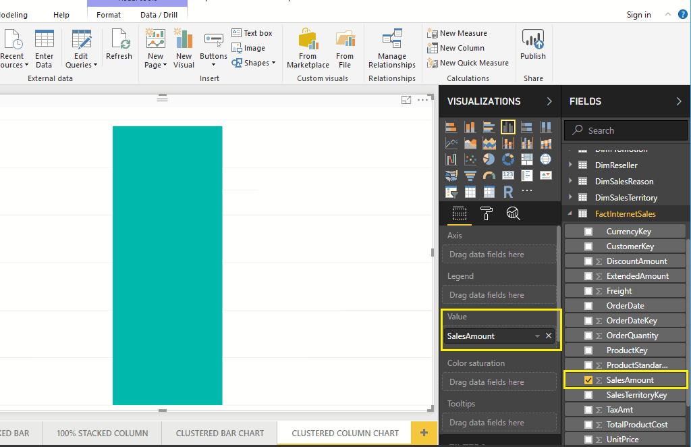This screenshot has height=447, width=691.
Task: Select the scatter chart visualization
Action: pos(470,159)
